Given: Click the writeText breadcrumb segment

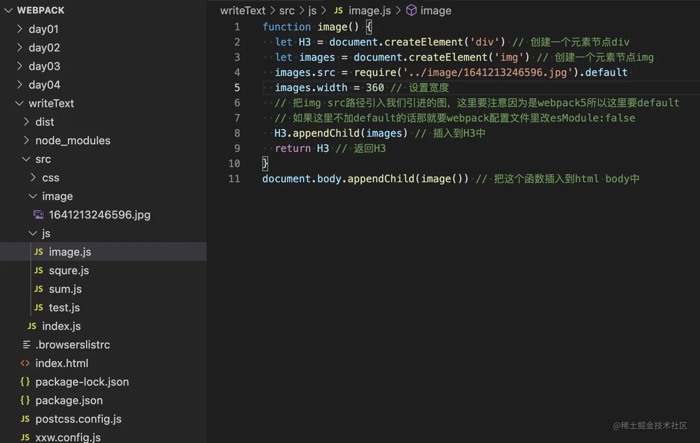Looking at the screenshot, I should (x=243, y=10).
